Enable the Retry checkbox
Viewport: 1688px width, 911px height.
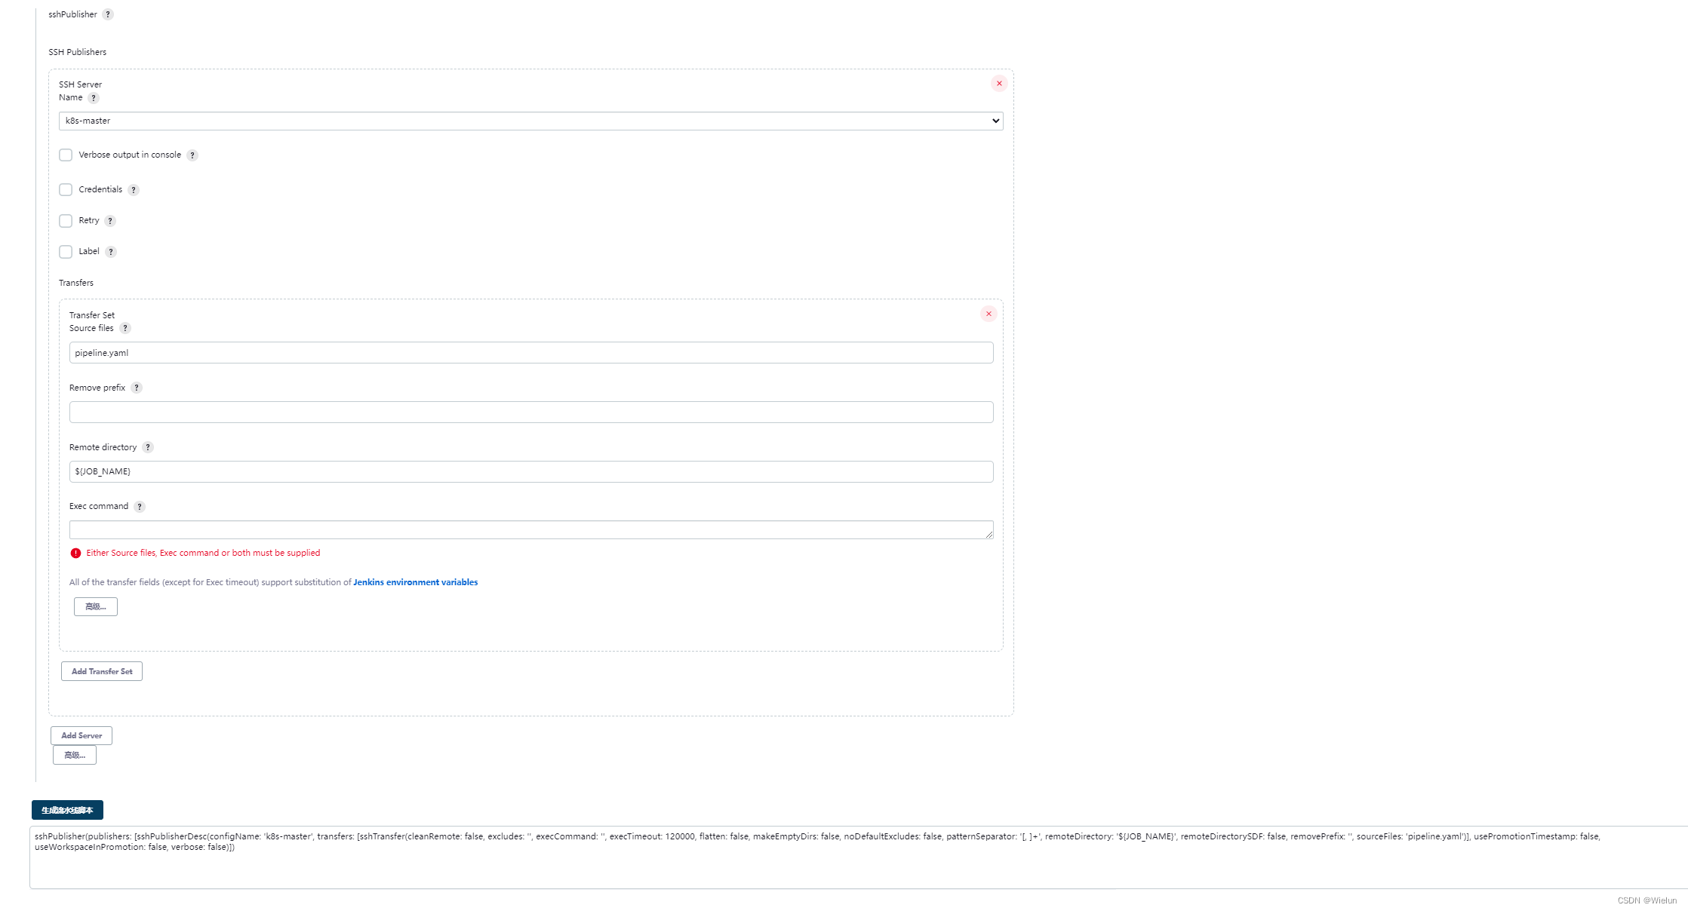coord(66,220)
